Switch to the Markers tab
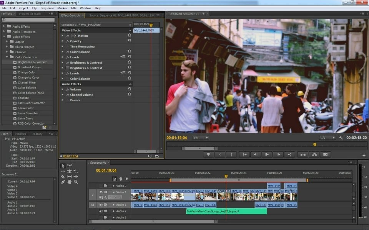This screenshot has height=230, width=369. 20,134
